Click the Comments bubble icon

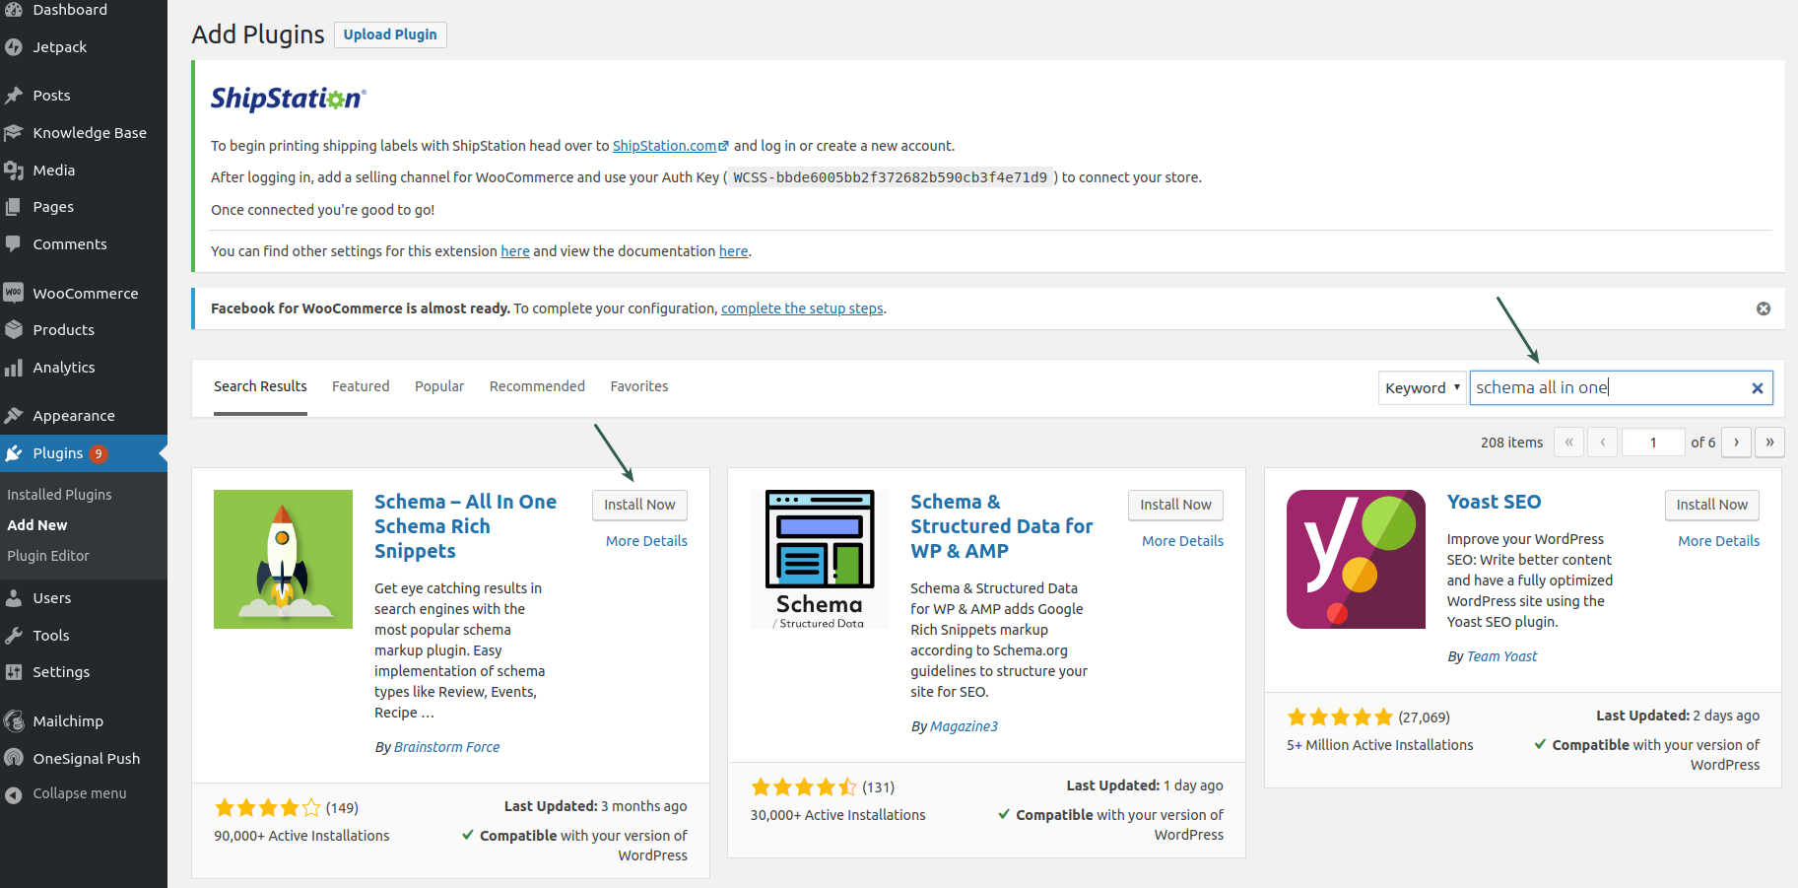[x=14, y=244]
